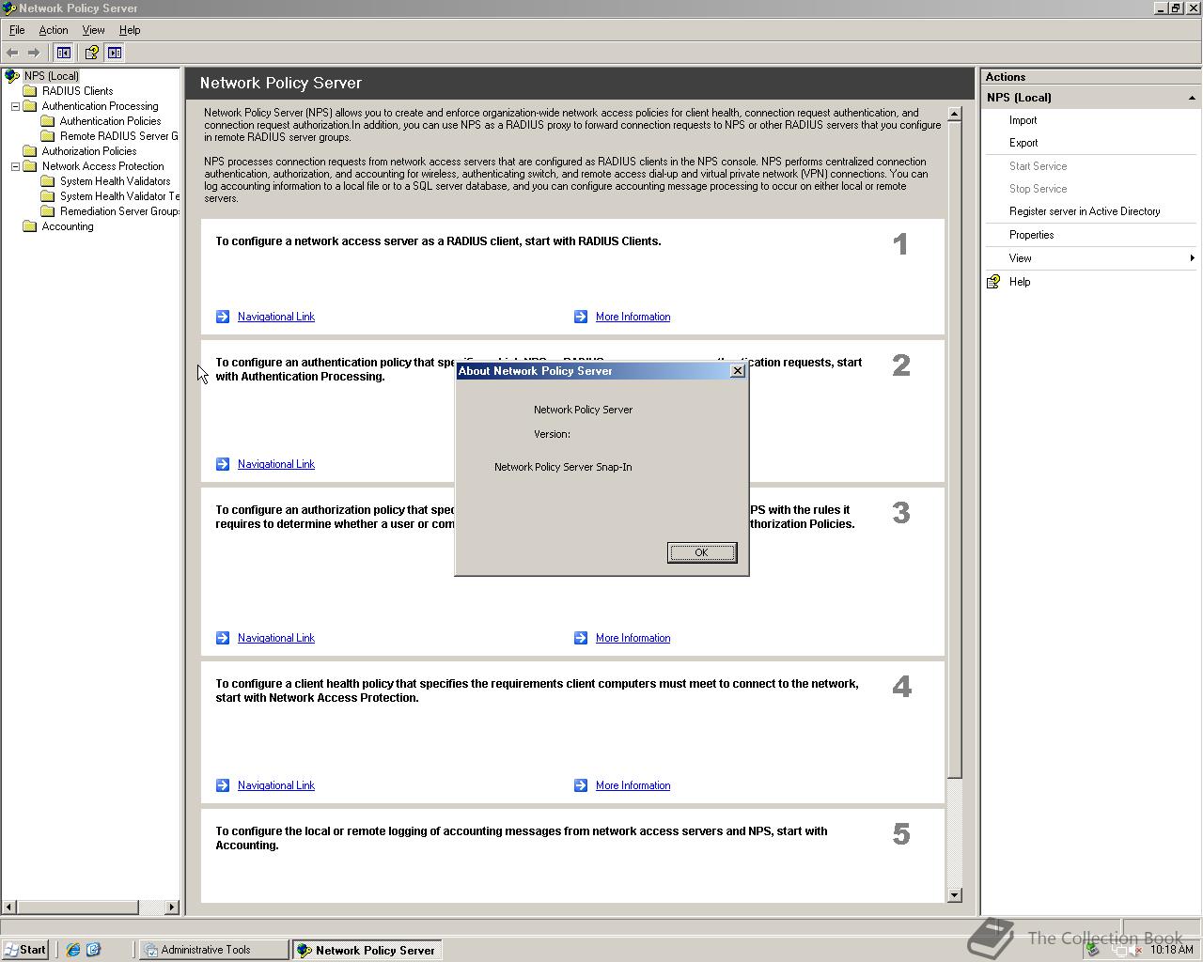
Task: Open the Help menu in the menu bar
Action: click(130, 30)
